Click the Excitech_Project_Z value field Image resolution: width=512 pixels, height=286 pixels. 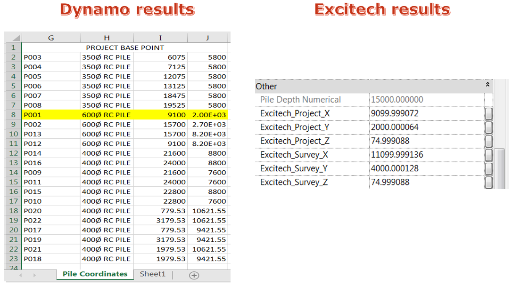pos(427,141)
